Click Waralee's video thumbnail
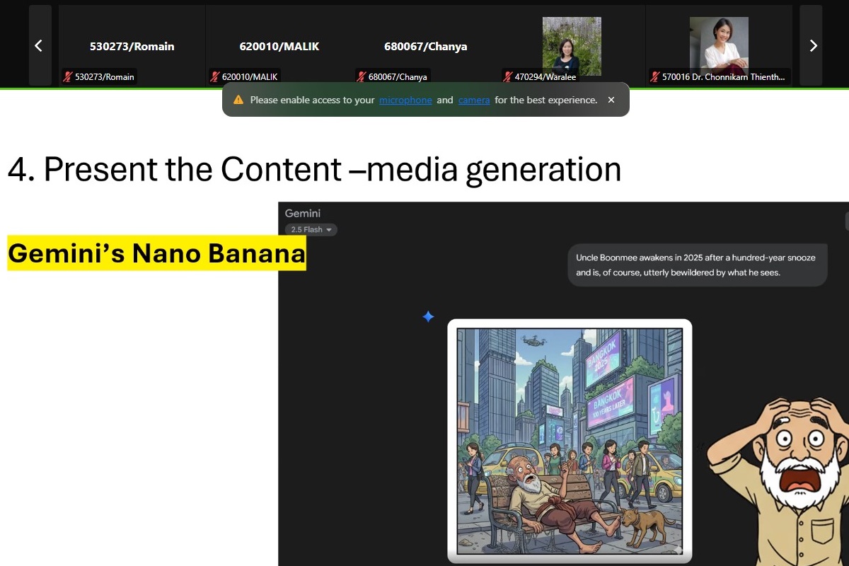Image resolution: width=849 pixels, height=566 pixels. coord(572,44)
